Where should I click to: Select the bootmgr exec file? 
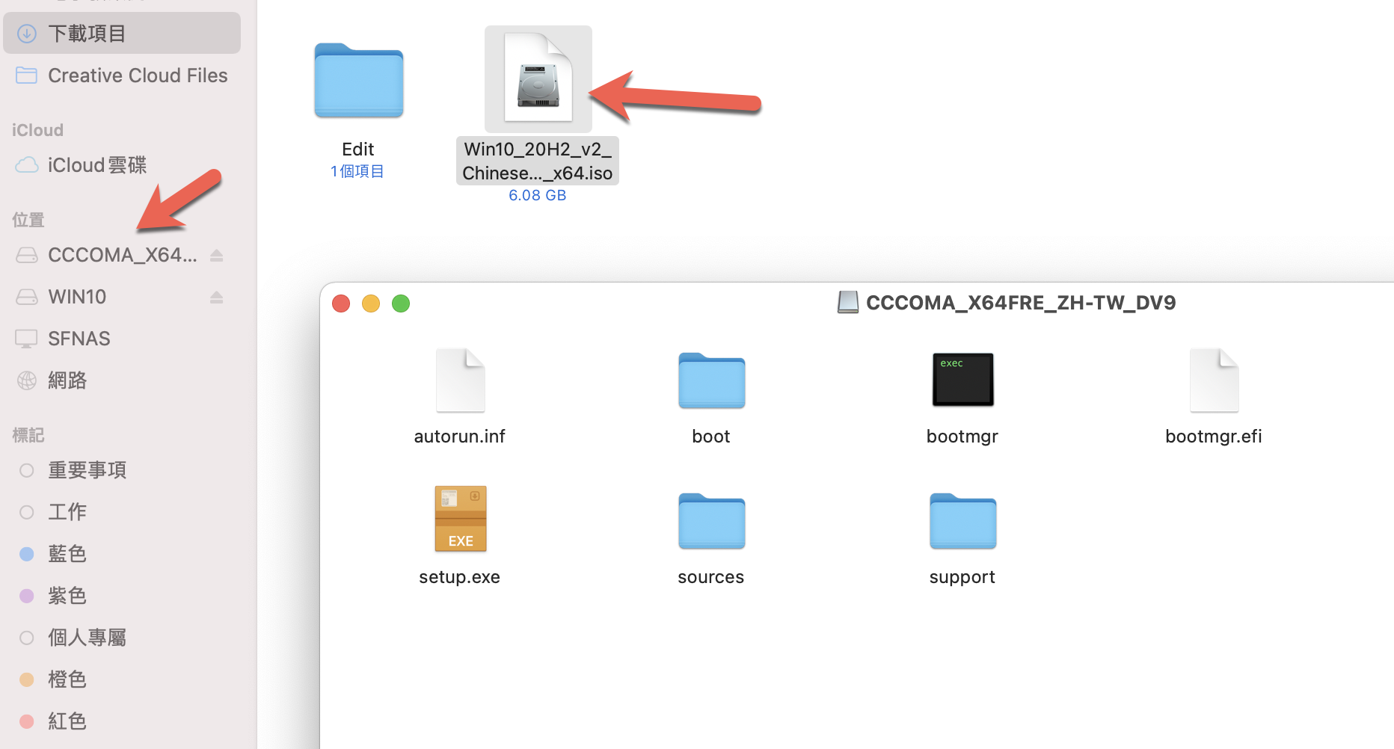point(962,380)
